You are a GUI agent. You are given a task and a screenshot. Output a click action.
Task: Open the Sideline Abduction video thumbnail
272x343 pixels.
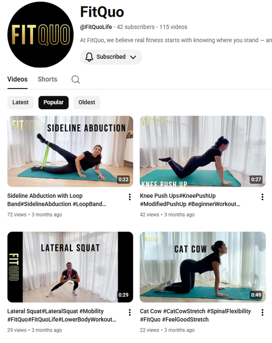tap(70, 152)
